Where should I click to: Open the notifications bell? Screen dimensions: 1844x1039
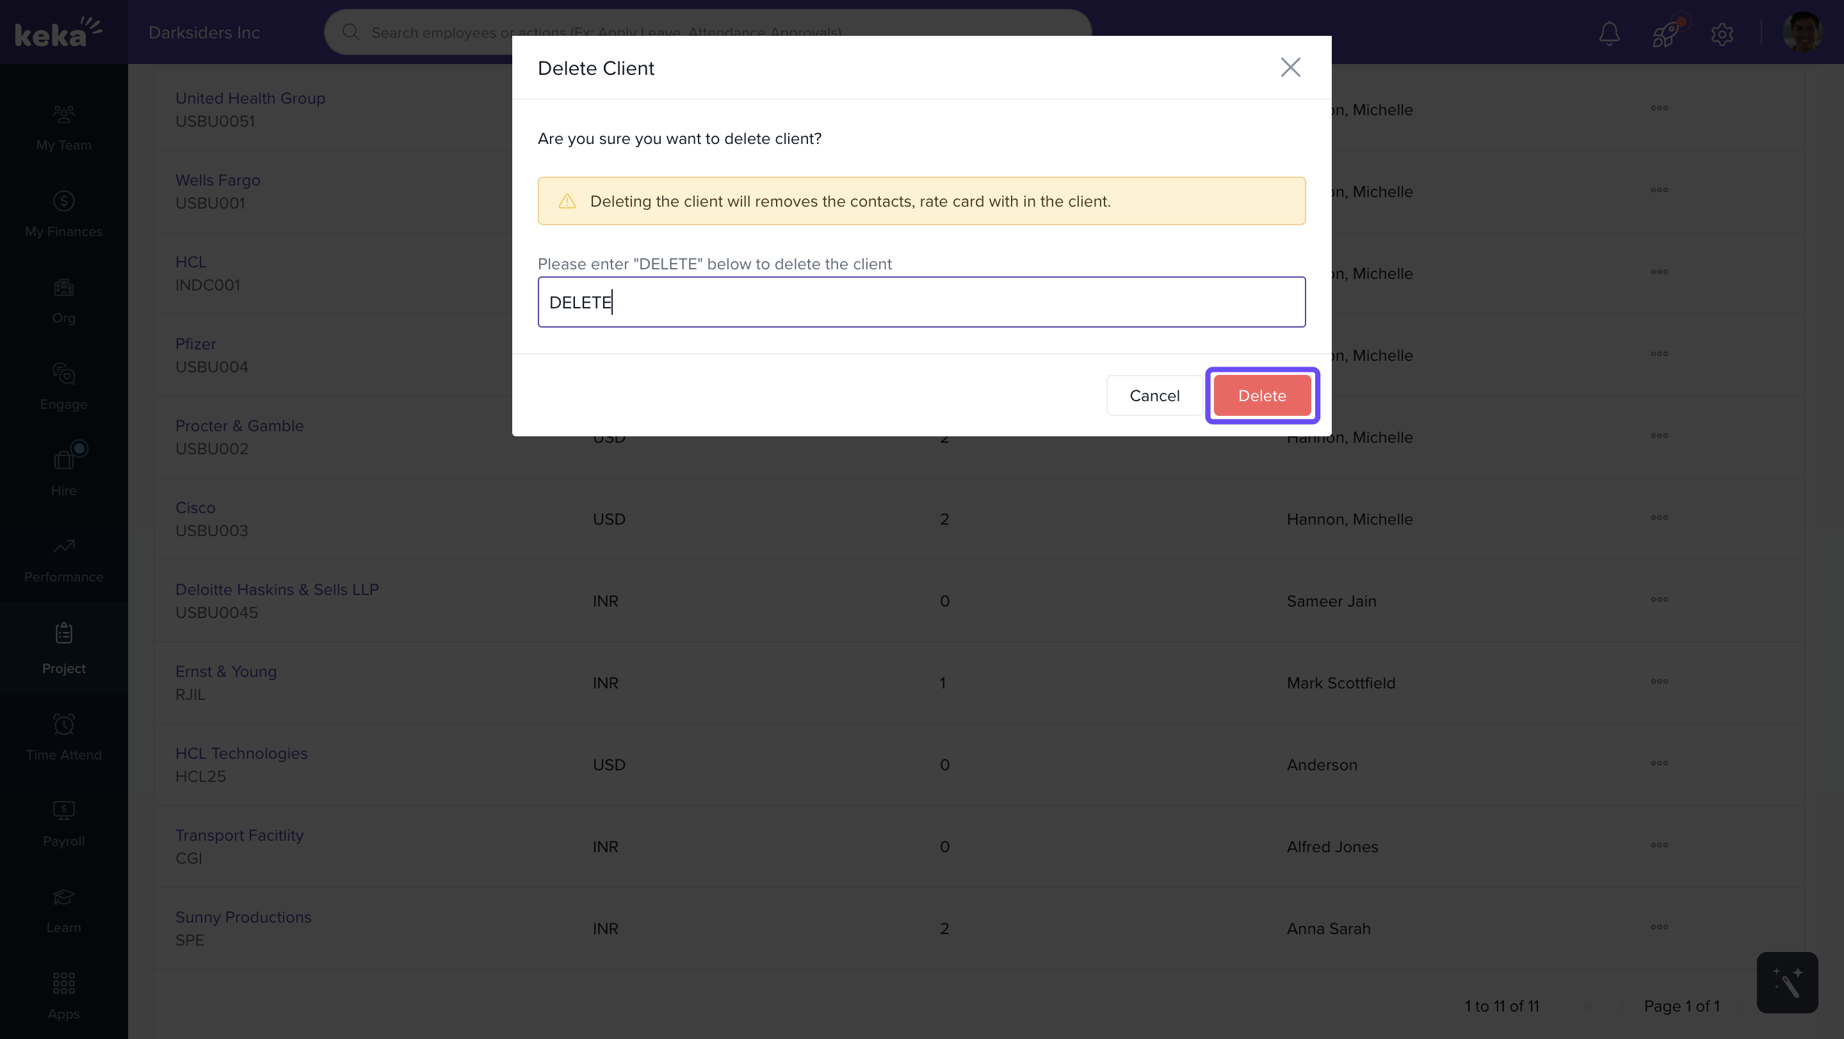pos(1609,33)
